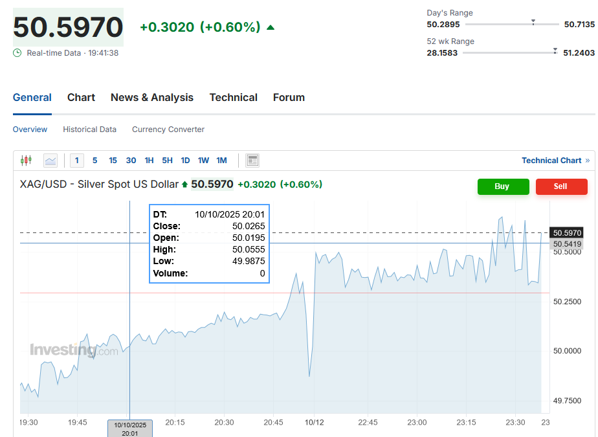Click the red Sell button
This screenshot has width=598, height=437.
point(561,186)
